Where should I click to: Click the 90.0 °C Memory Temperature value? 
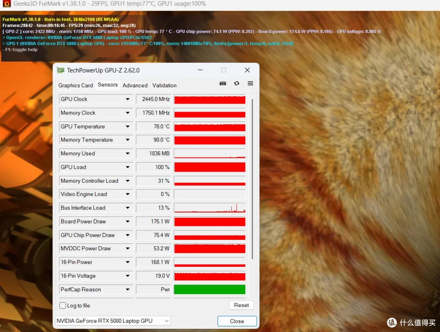[x=153, y=140]
